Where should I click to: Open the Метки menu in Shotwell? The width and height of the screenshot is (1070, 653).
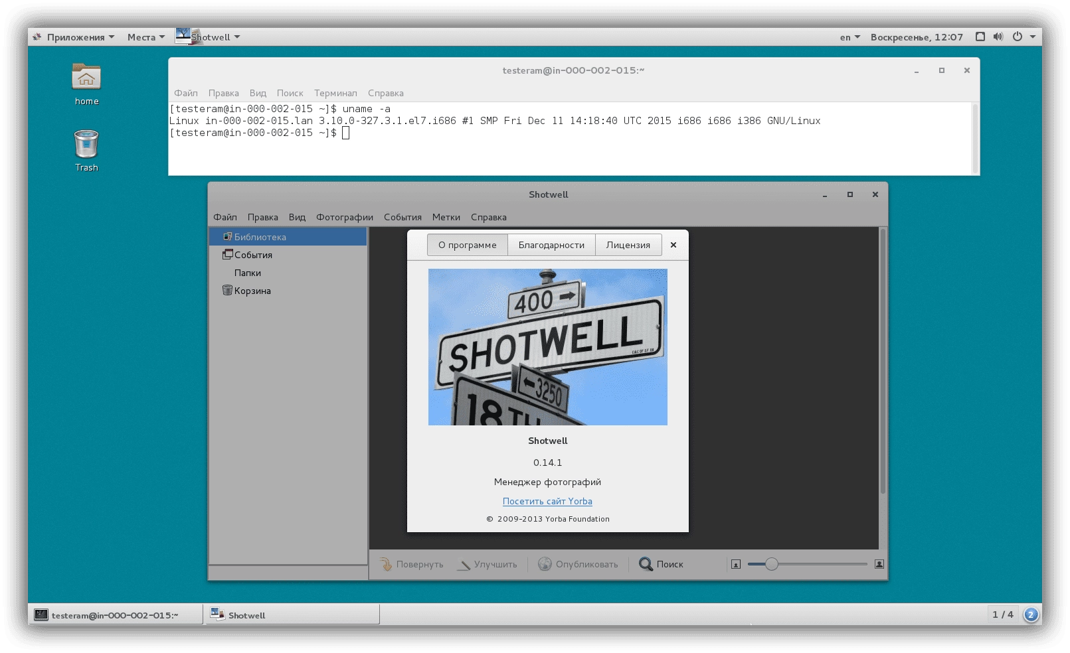point(446,217)
